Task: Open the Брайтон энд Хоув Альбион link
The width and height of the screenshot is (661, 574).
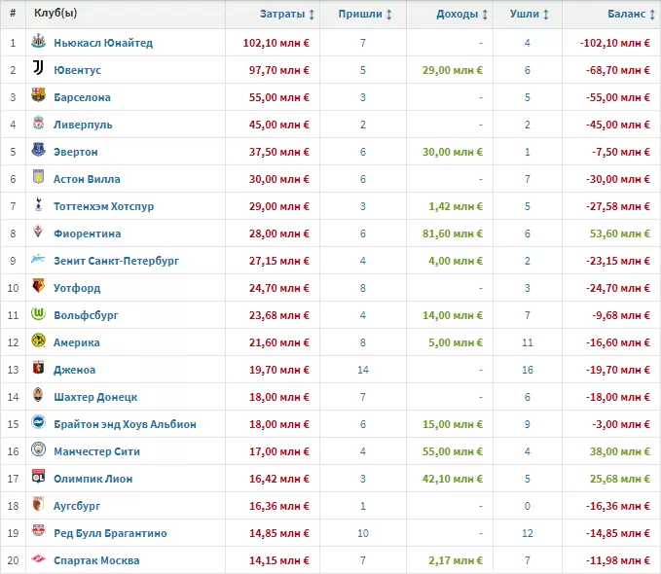Action: [125, 424]
